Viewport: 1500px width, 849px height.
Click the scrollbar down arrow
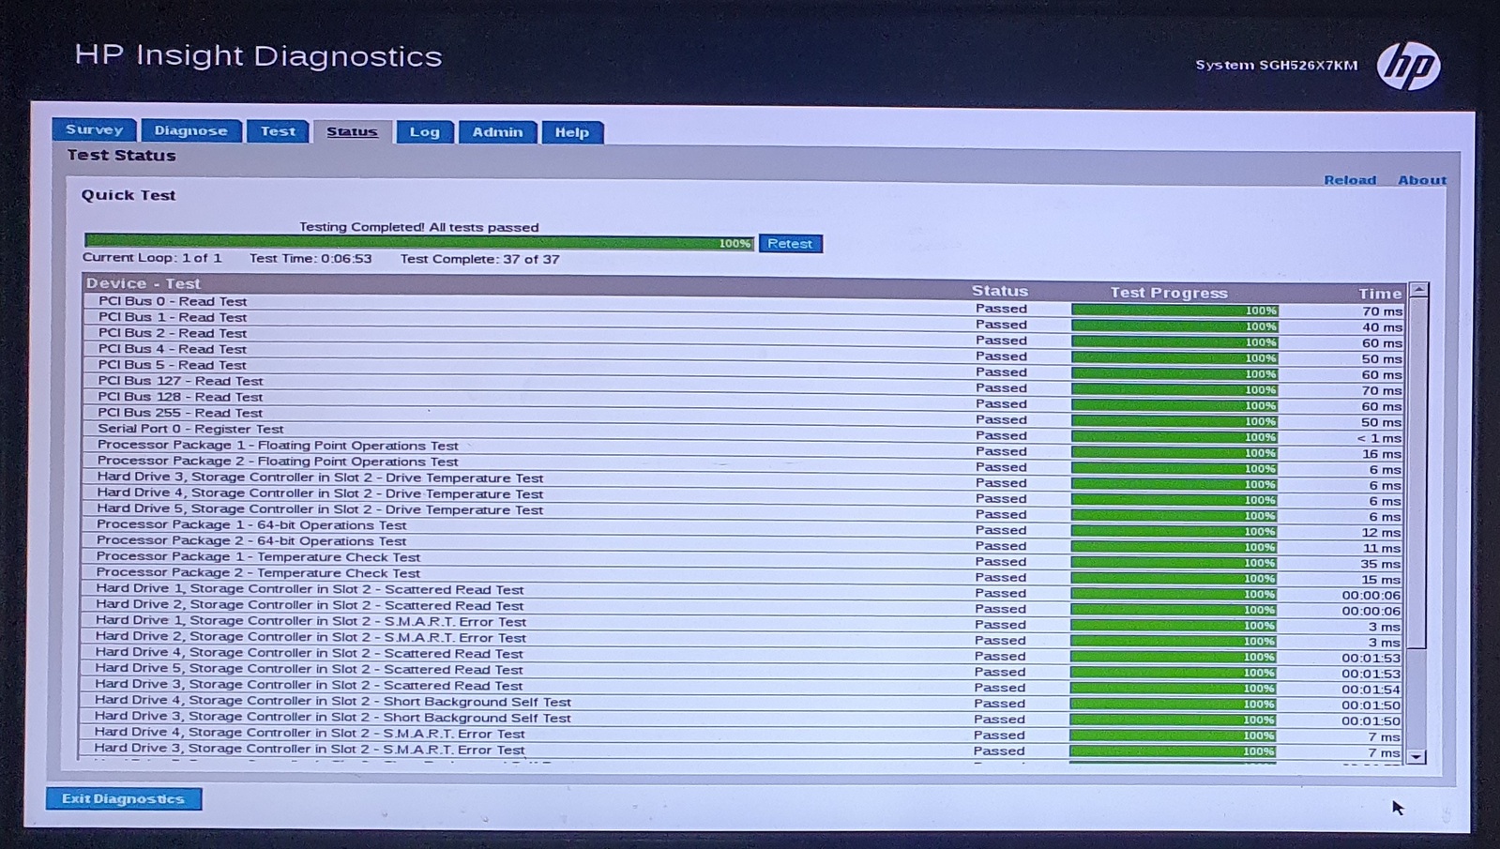tap(1417, 756)
